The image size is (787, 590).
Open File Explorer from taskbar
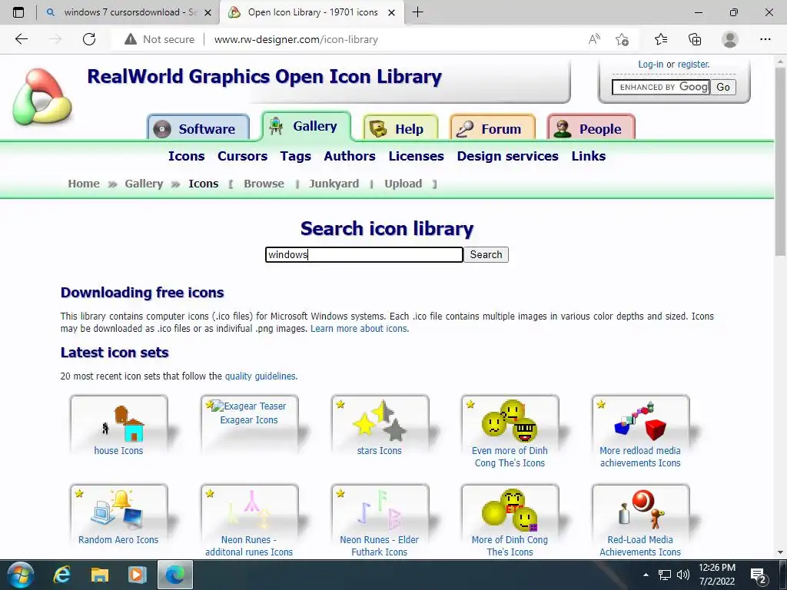click(x=99, y=575)
